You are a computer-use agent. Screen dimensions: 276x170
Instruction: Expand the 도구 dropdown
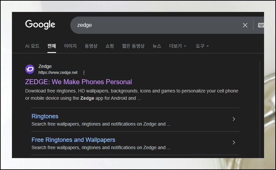click(202, 46)
